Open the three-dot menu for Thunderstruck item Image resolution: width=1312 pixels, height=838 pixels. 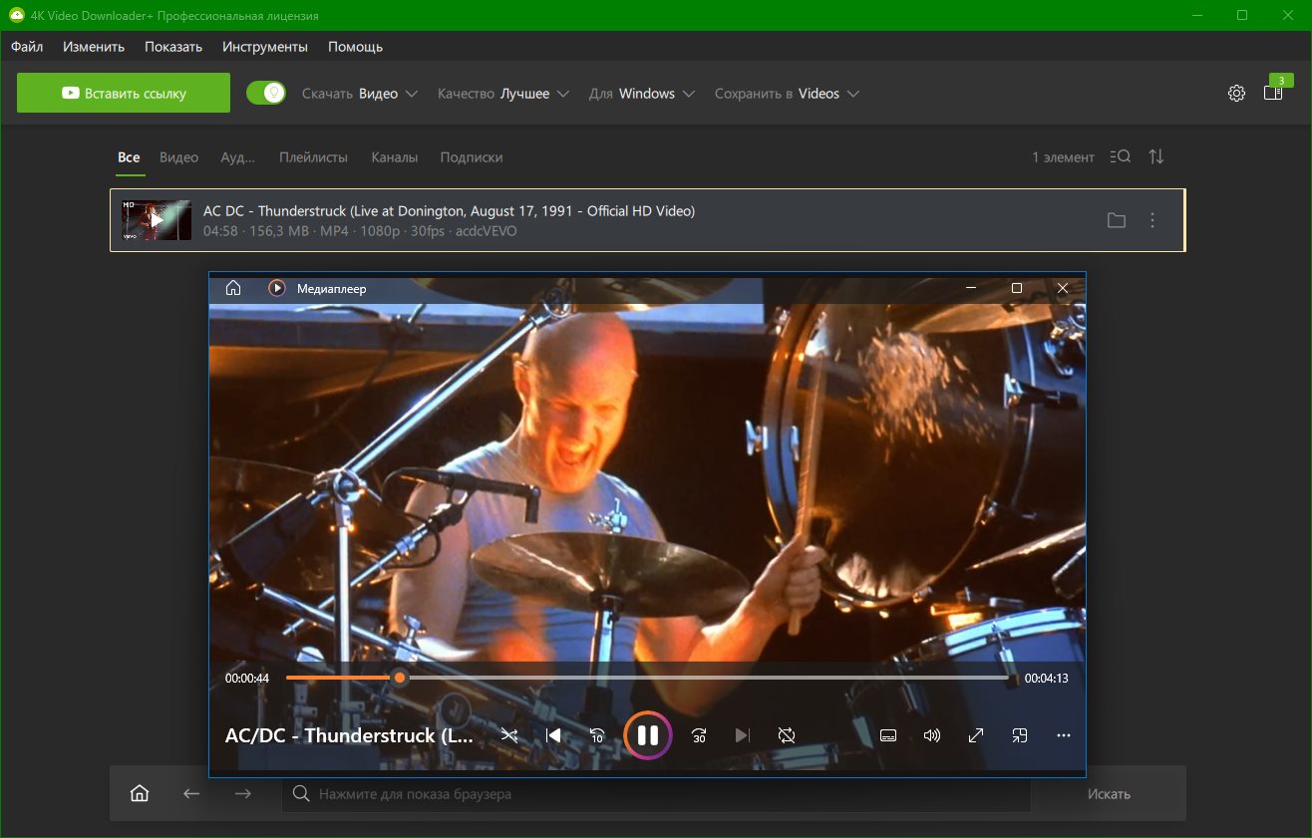click(x=1152, y=220)
